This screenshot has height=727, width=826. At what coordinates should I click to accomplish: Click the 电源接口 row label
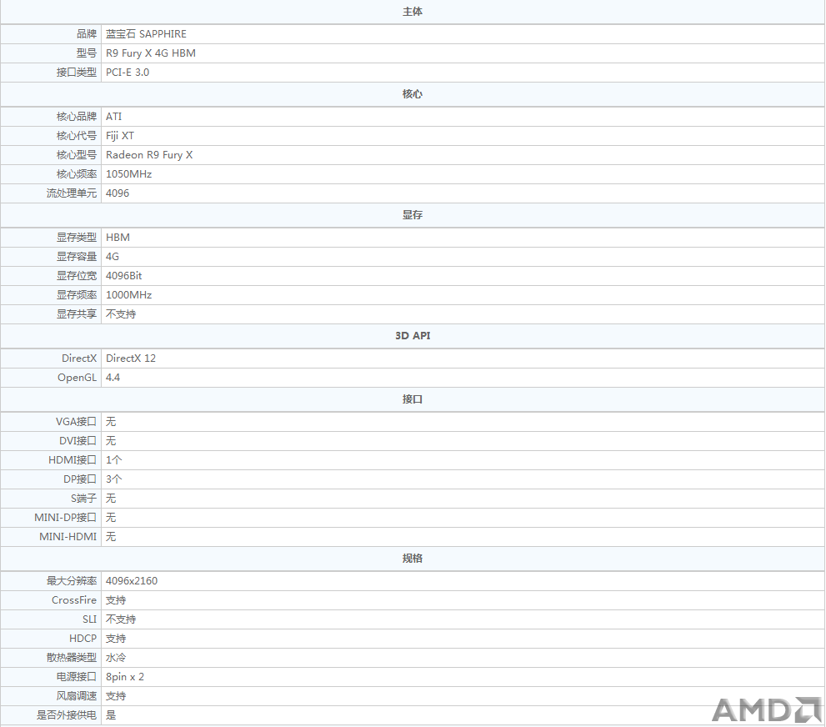77,677
